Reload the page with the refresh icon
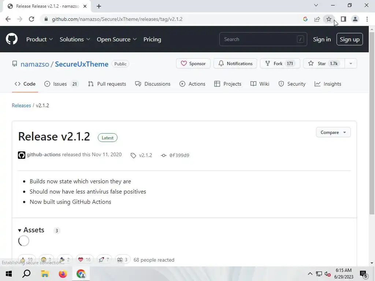The image size is (375, 281). [x=31, y=19]
